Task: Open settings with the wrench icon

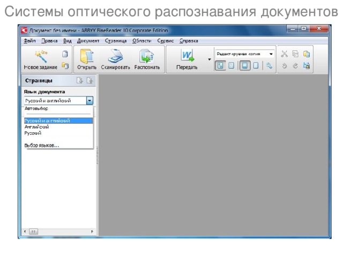Action: coord(269,65)
